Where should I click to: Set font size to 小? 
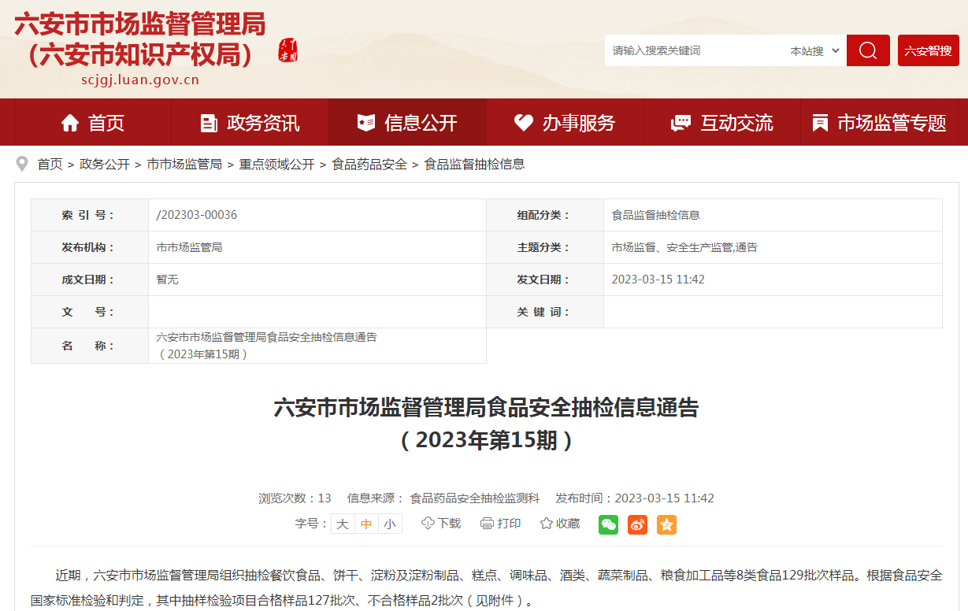(390, 524)
